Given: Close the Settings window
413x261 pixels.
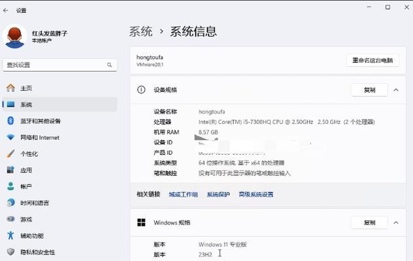Looking at the screenshot, I should coord(406,7).
